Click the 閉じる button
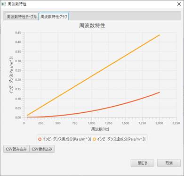The image size is (184, 176). click(143, 163)
